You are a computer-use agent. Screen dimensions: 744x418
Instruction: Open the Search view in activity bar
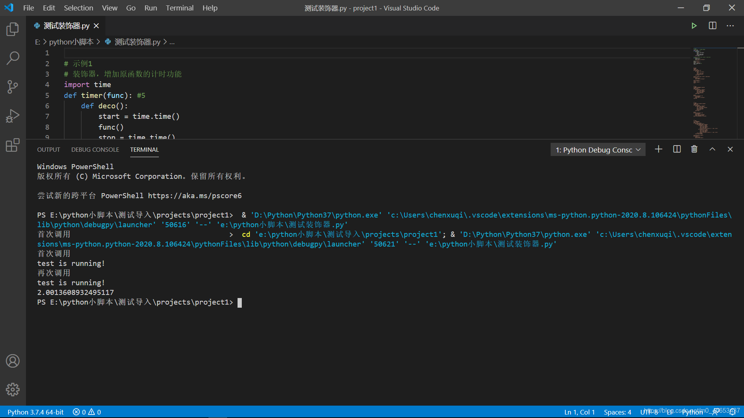point(13,58)
